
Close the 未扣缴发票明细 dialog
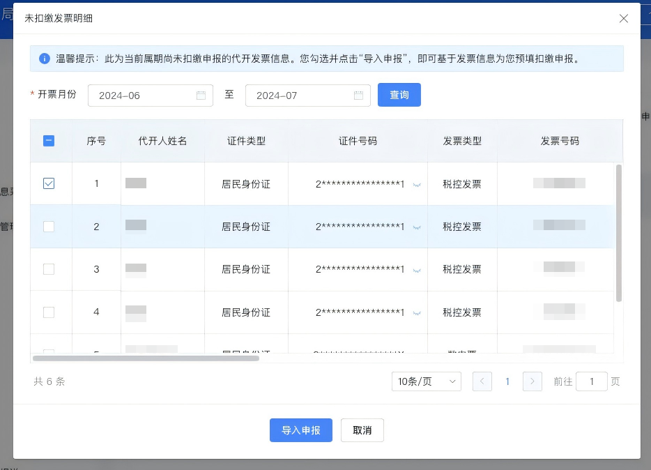(x=624, y=19)
